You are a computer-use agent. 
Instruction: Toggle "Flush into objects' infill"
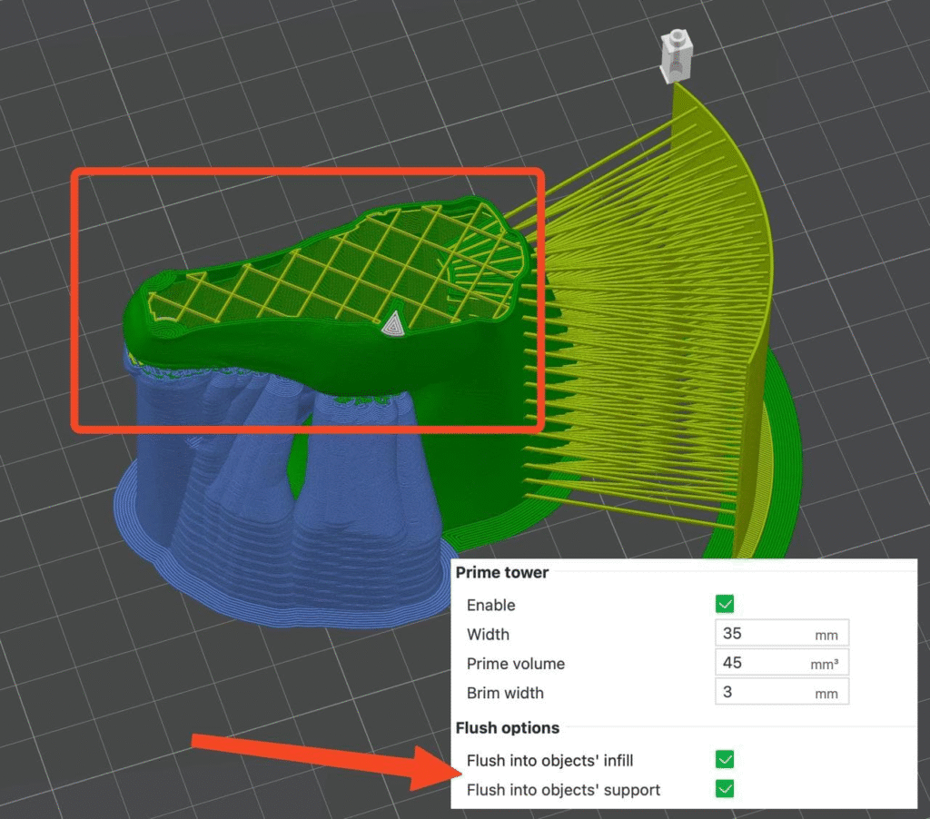point(726,760)
